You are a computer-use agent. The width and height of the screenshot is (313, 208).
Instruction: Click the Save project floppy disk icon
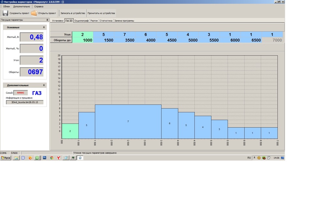pos(5,13)
